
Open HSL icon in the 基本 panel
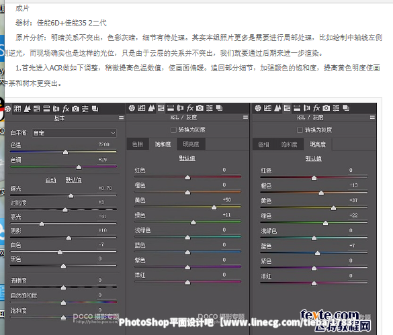tap(37, 109)
